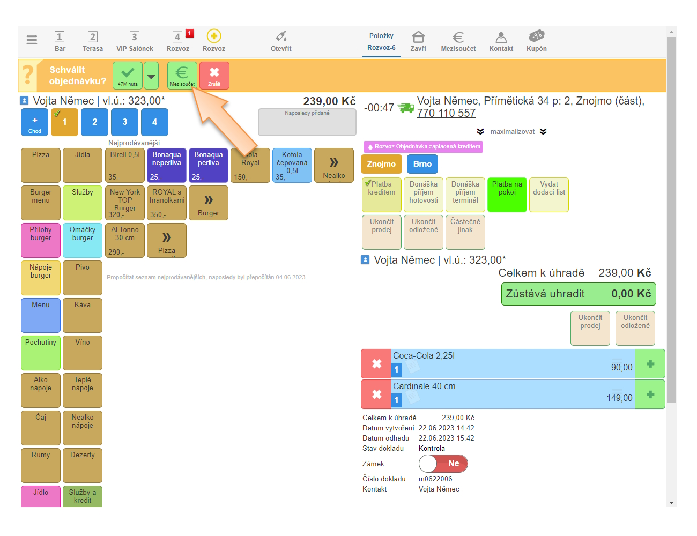Image resolution: width=697 pixels, height=536 pixels.
Task: Open dropdown arrow next to 47Minuta approve
Action: 151,76
